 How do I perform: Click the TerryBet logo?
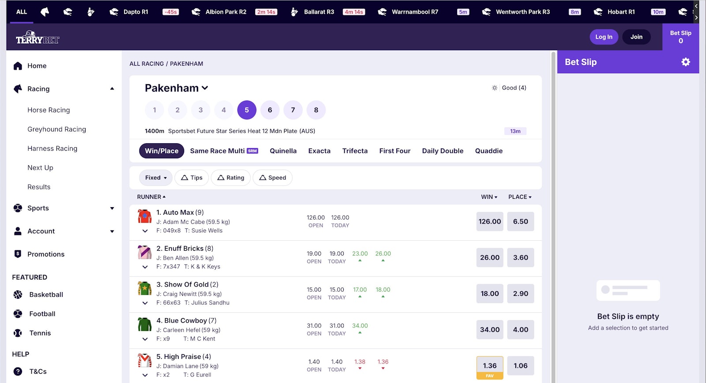(x=38, y=38)
